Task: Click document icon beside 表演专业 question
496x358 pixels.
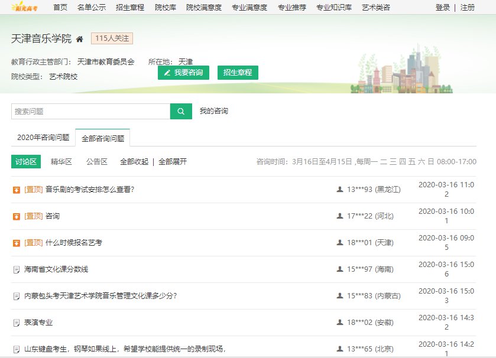Action: pos(17,323)
